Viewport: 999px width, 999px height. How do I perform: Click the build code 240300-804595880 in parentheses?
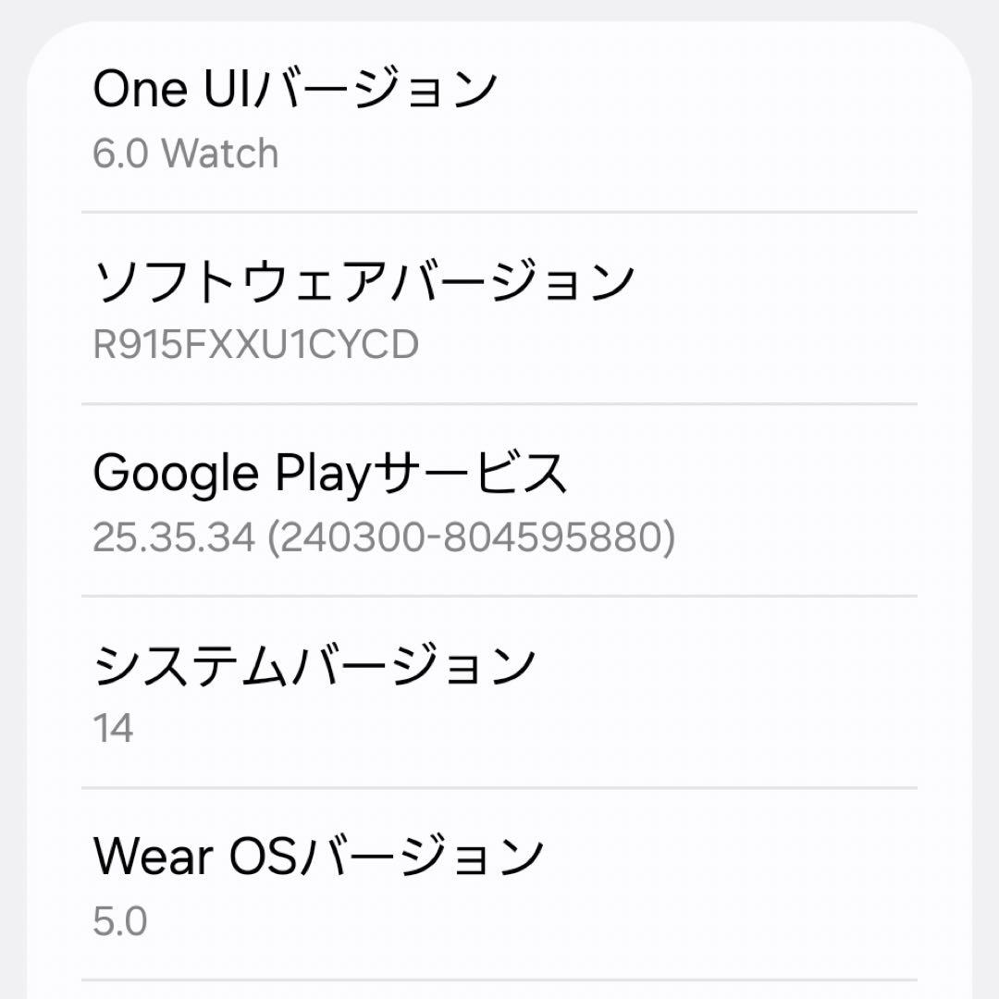(x=471, y=537)
